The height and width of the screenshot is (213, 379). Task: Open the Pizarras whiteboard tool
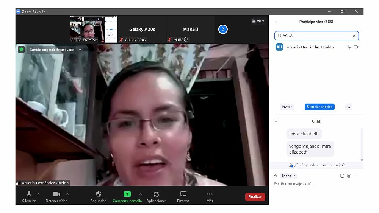(x=183, y=194)
